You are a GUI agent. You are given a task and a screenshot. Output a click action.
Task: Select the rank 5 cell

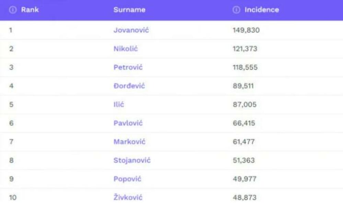click(11, 105)
